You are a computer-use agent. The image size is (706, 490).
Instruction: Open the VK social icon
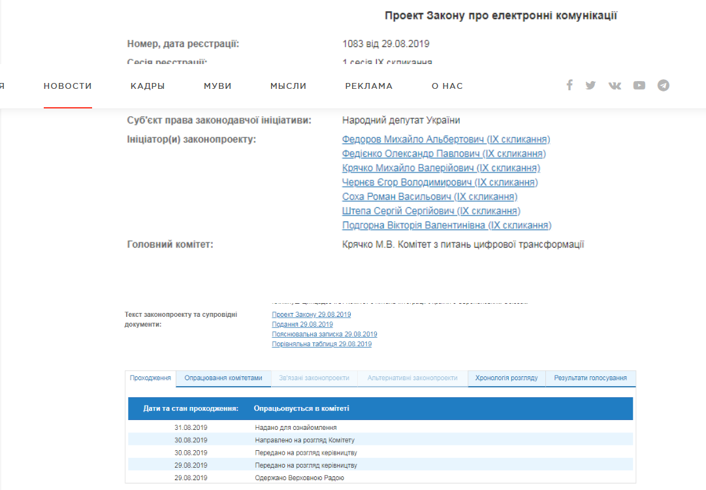tap(615, 86)
